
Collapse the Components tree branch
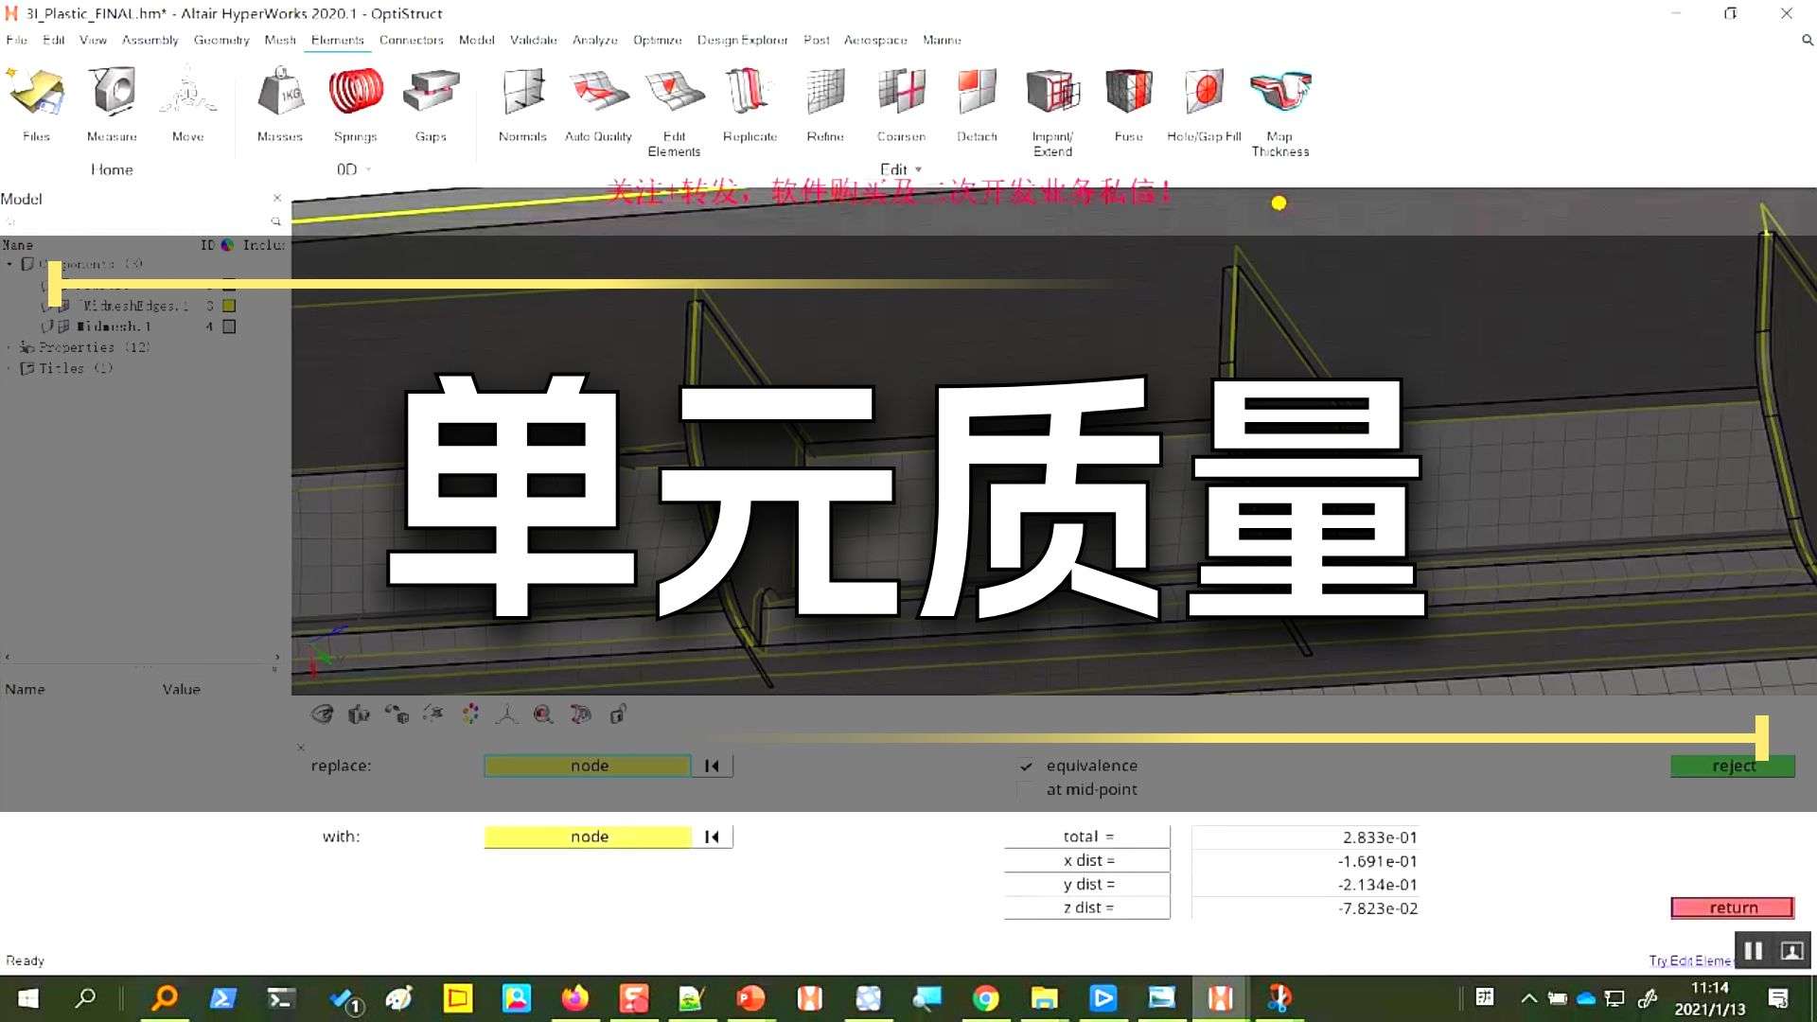tap(9, 265)
